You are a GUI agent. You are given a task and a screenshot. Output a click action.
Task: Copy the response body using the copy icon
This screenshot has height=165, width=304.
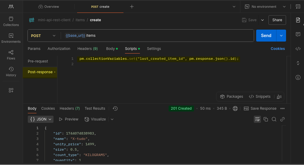point(265,119)
